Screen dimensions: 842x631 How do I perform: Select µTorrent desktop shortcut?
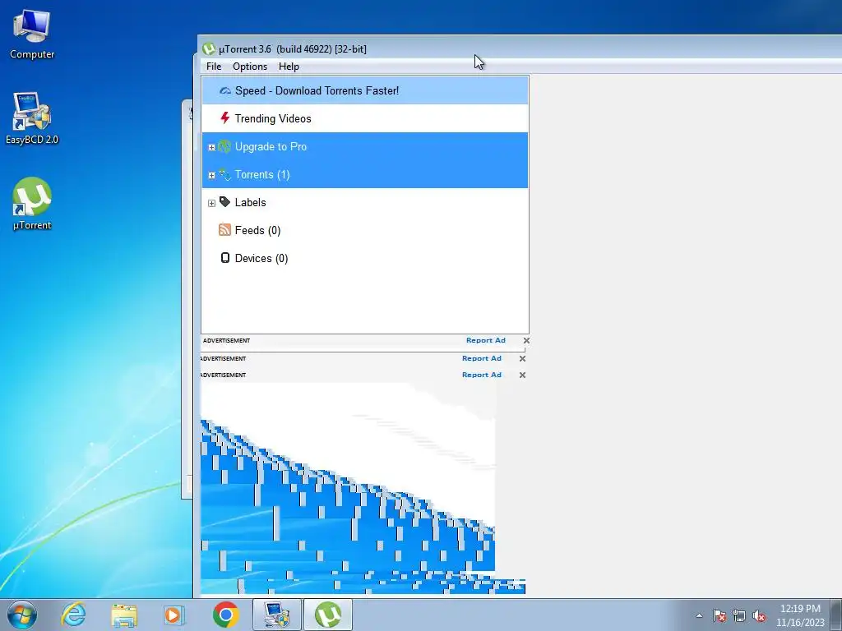pyautogui.click(x=32, y=204)
